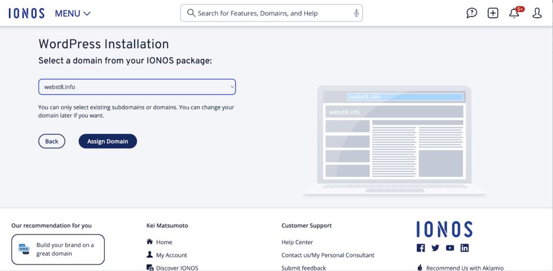Viewport: 553px width, 271px height.
Task: Go to Home footer link
Action: (164, 242)
